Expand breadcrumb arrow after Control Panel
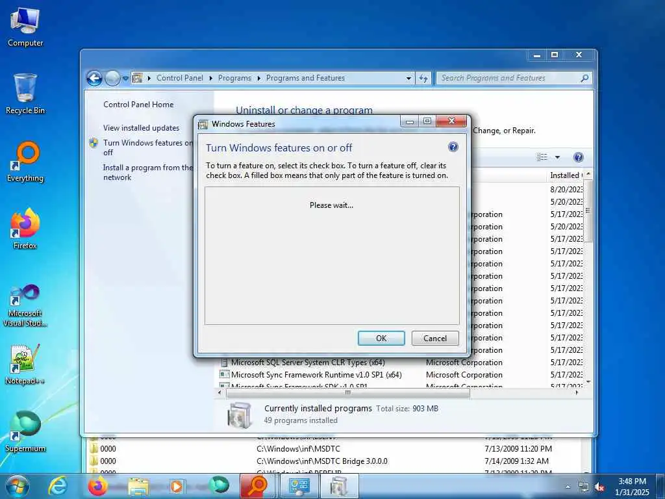The image size is (665, 499). pyautogui.click(x=211, y=78)
